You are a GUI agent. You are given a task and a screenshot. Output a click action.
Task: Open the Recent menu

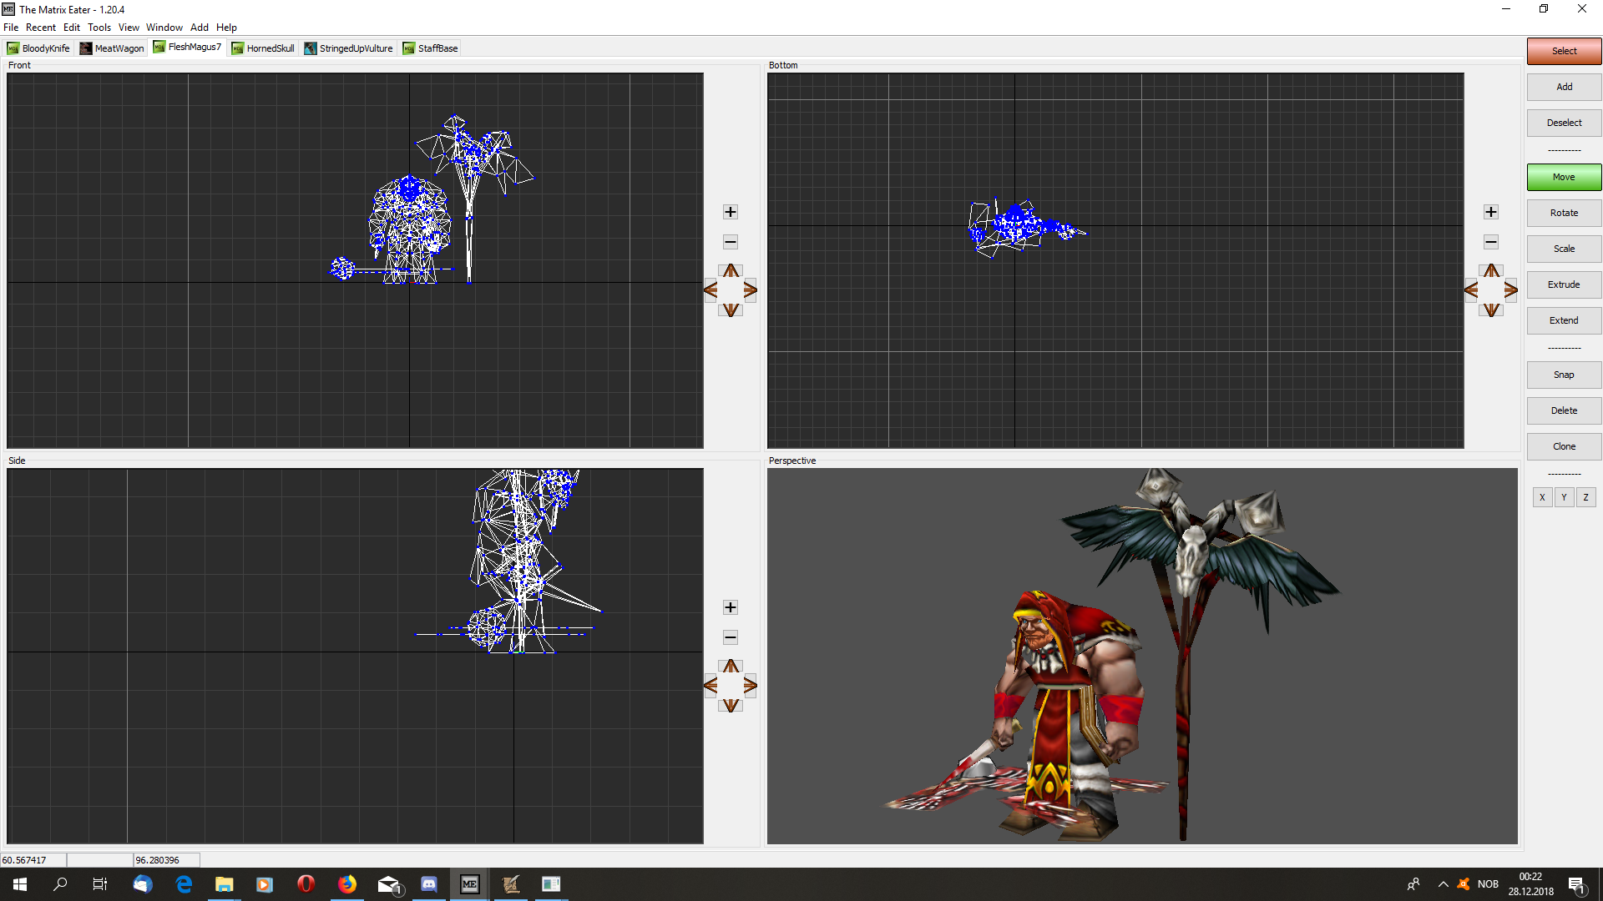(41, 28)
